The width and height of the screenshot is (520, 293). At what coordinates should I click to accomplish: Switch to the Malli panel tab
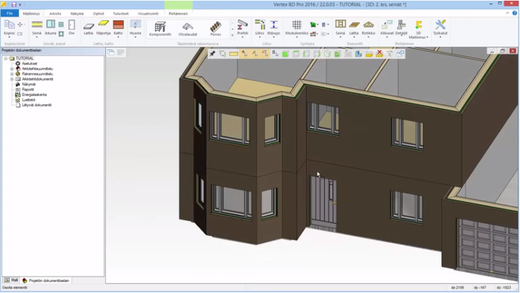(12, 280)
